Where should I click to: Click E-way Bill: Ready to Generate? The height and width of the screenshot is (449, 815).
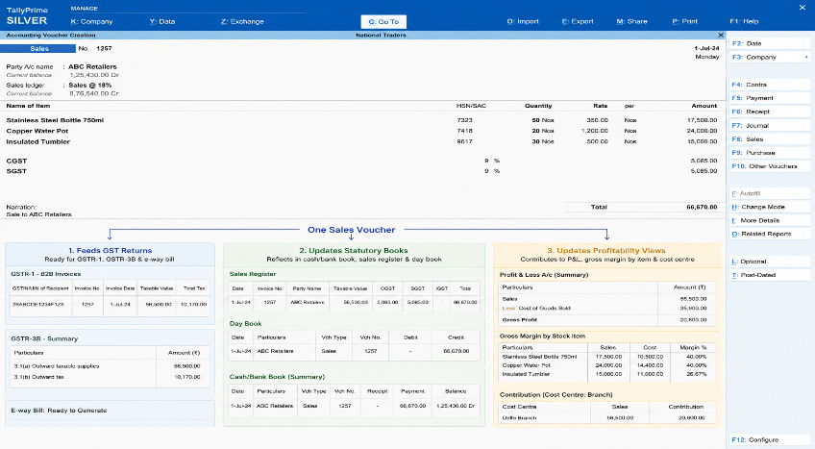(59, 411)
